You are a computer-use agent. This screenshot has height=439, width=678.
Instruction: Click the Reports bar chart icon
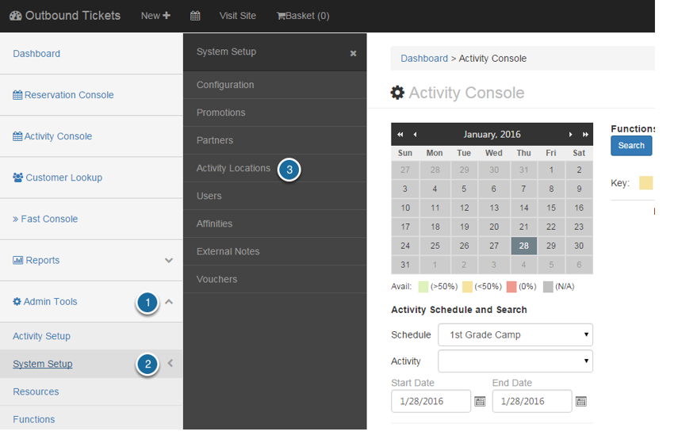coord(17,260)
